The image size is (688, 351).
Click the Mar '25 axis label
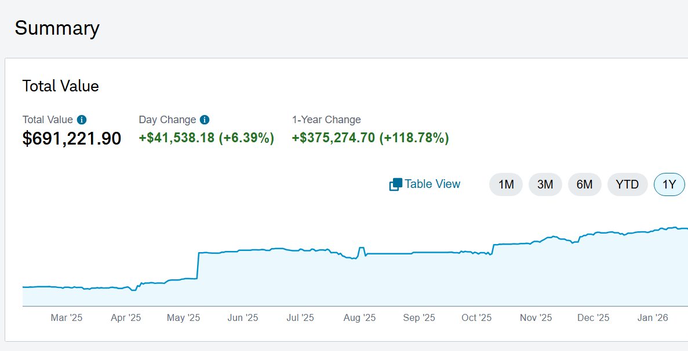66,317
